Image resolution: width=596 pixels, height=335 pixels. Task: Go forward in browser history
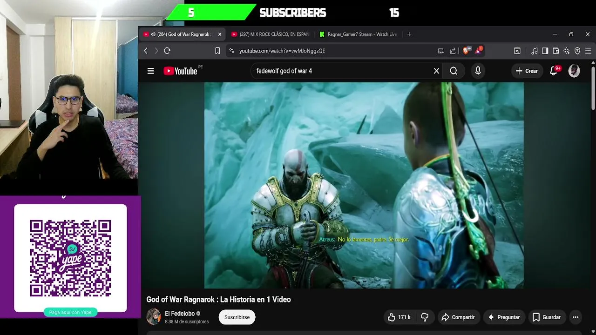click(x=156, y=51)
